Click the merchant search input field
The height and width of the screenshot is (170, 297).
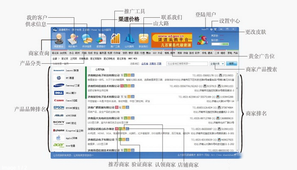coord(187,64)
